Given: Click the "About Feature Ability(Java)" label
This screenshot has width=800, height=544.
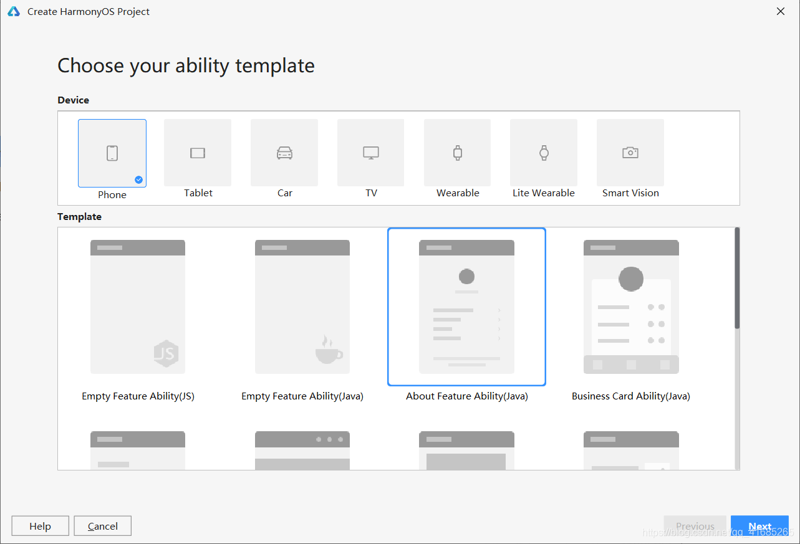Looking at the screenshot, I should coord(467,396).
